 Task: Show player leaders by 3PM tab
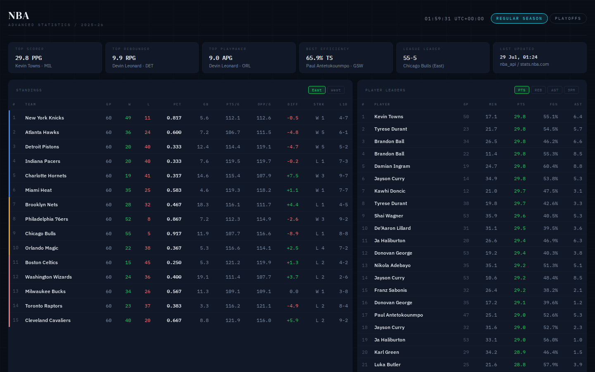(571, 90)
